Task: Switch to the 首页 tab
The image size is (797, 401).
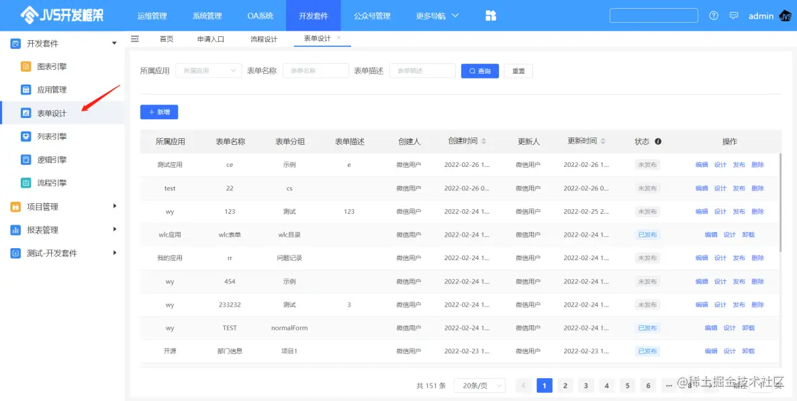Action: point(167,39)
